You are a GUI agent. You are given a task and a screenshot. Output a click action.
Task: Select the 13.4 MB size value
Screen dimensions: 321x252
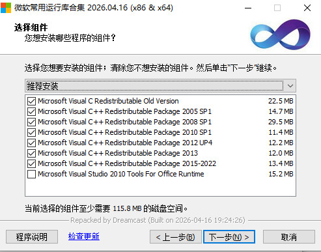coord(281,163)
